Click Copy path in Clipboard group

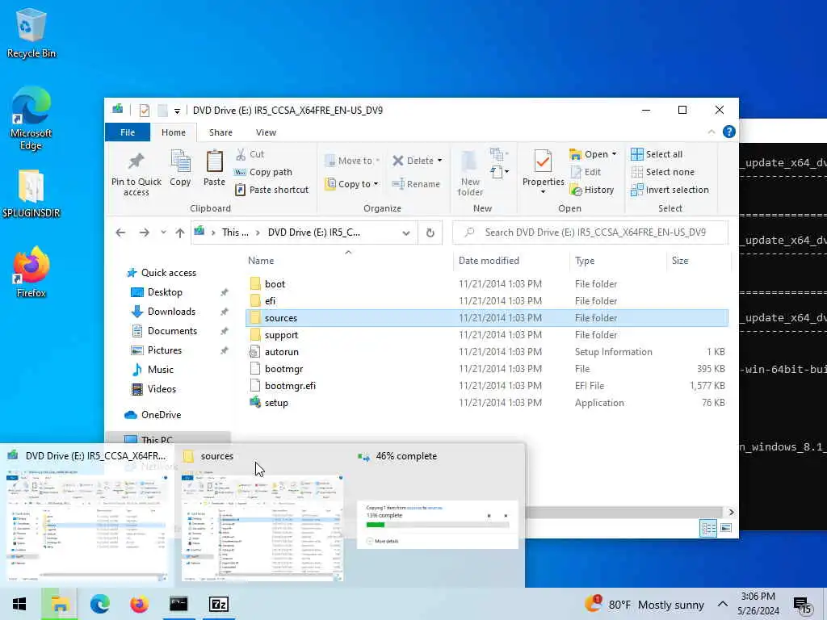263,172
